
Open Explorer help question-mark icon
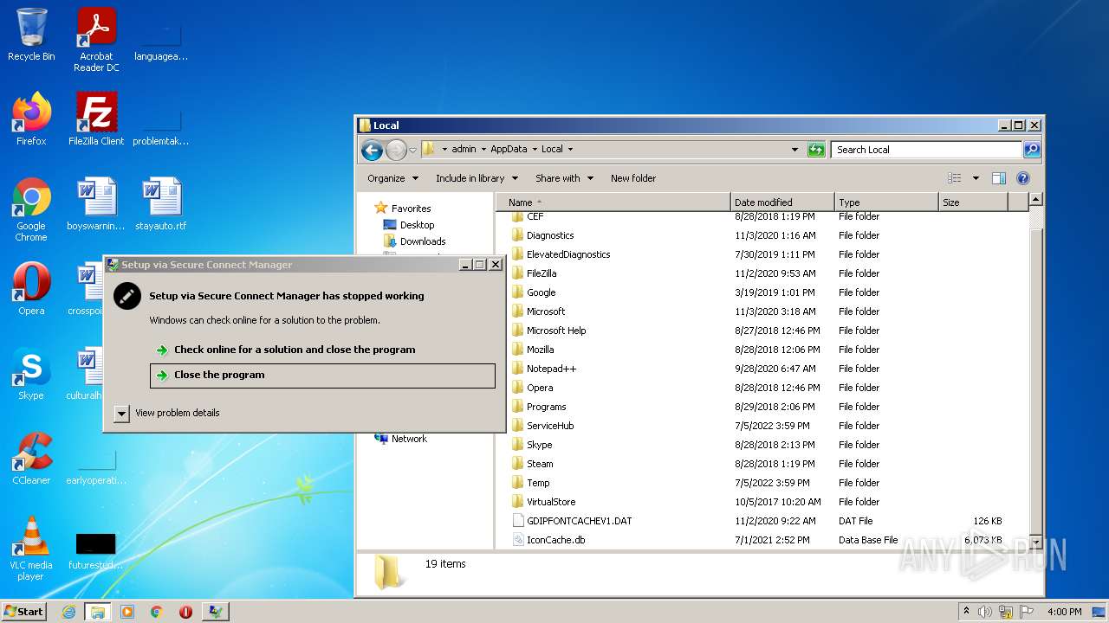1023,178
